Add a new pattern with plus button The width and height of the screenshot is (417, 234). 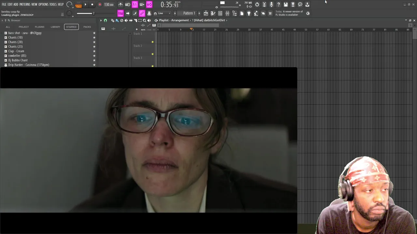tap(199, 13)
